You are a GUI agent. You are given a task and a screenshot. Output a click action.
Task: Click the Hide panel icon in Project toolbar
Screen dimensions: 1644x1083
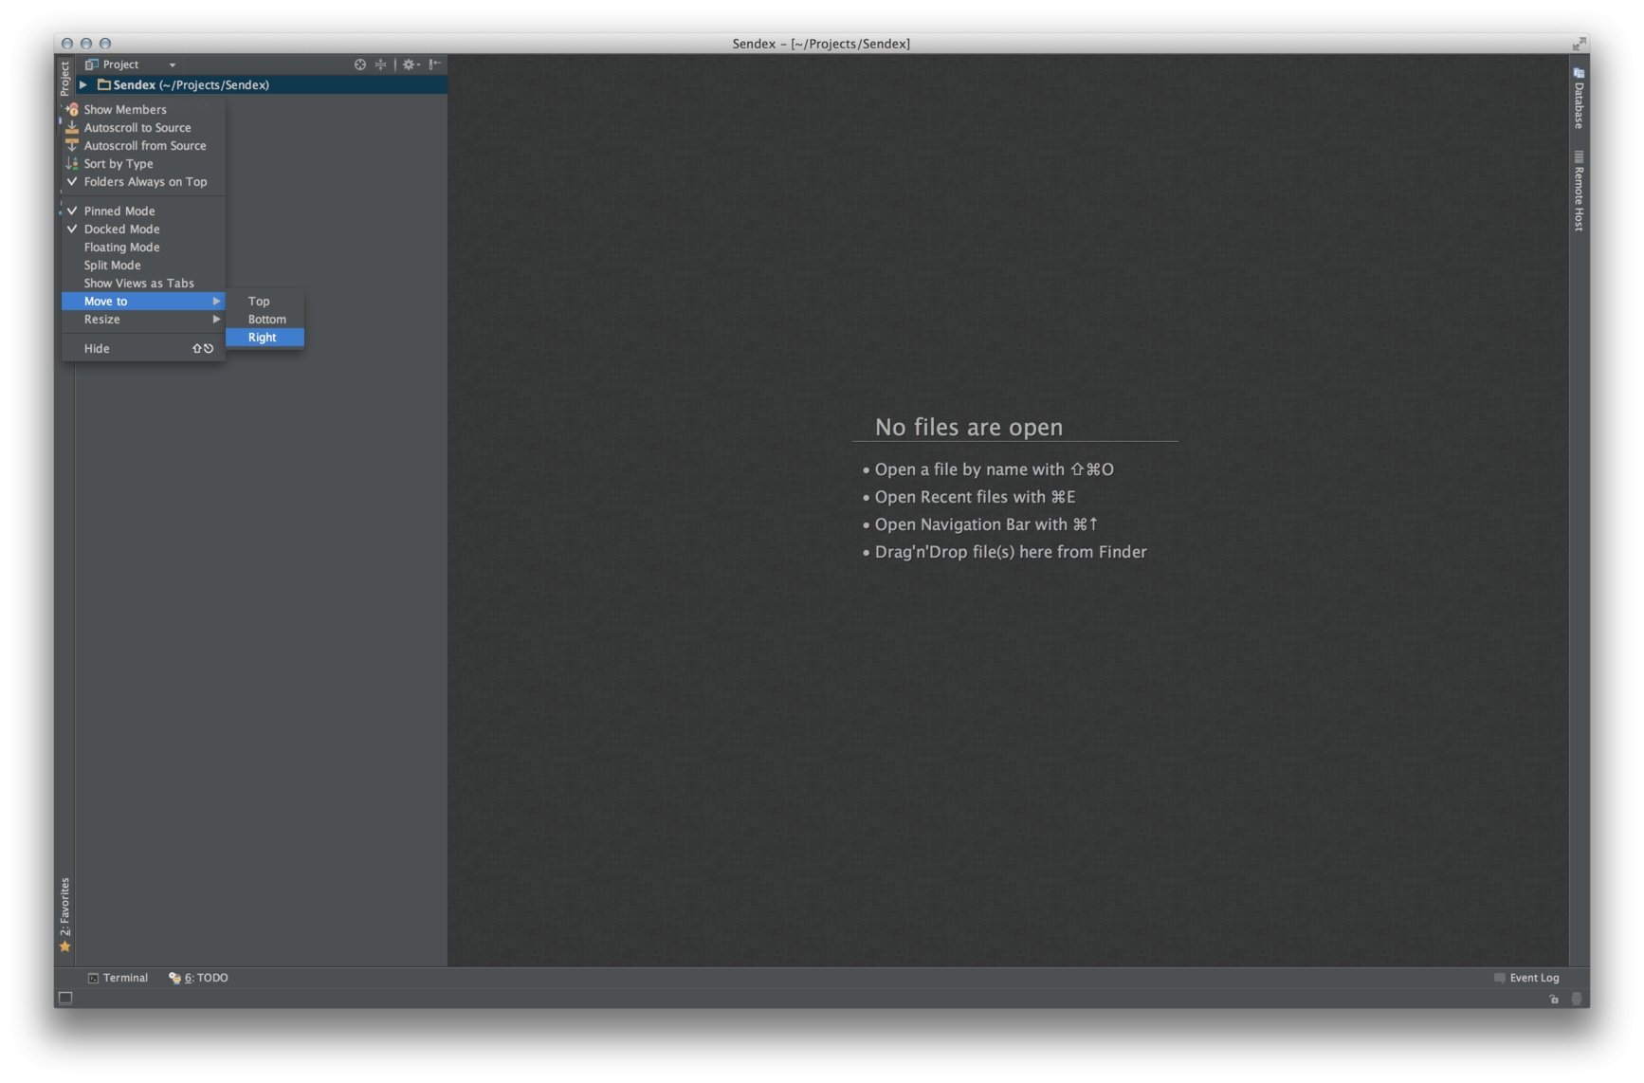(x=434, y=64)
